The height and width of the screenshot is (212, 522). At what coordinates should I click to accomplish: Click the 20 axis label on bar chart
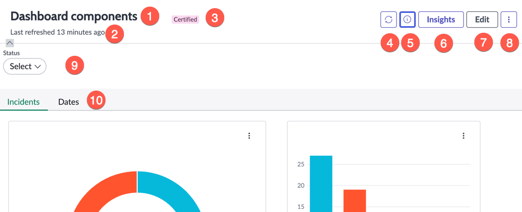[x=301, y=186]
